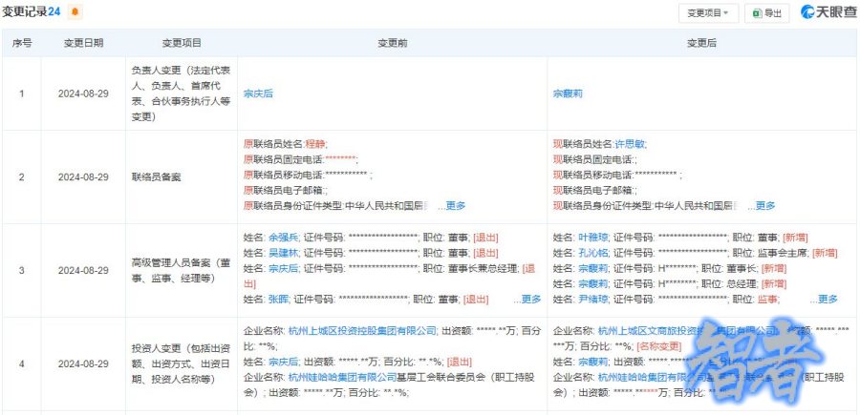Expand 更多 in 联络员备案 变更前 cell

[451, 205]
